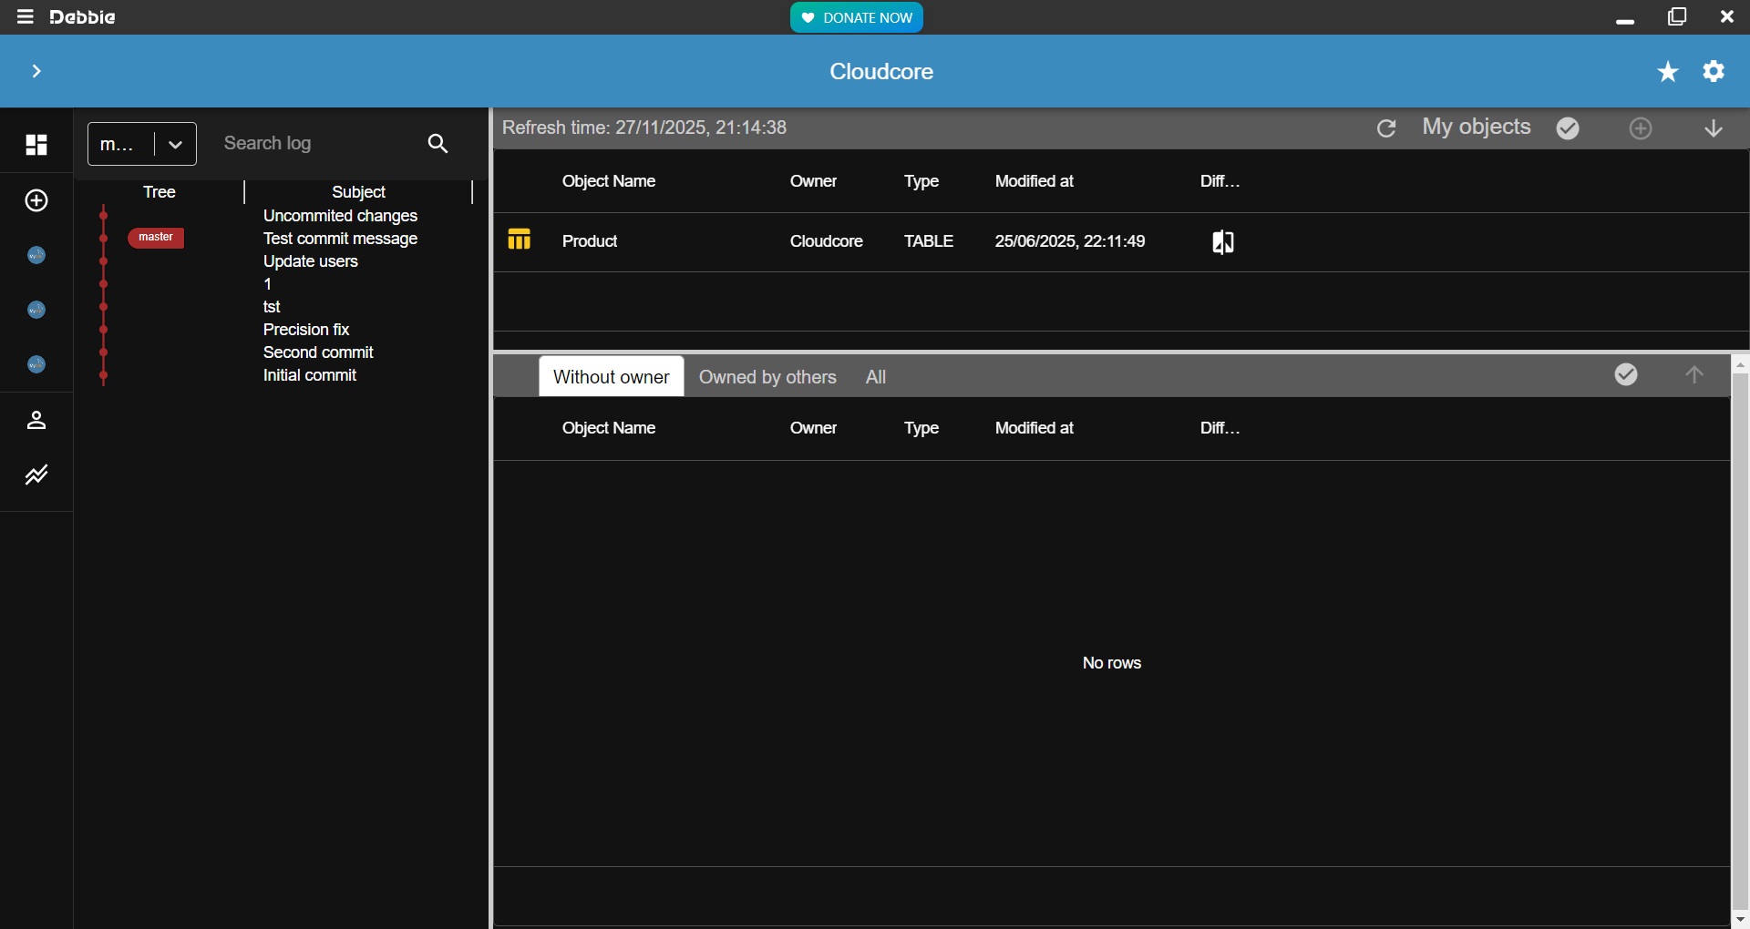Click the search magnifier icon

pos(437,144)
